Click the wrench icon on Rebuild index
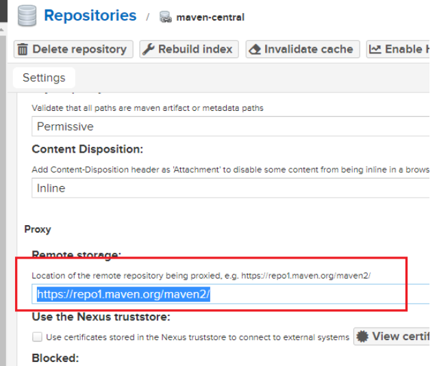Image resolution: width=437 pixels, height=366 pixels. 149,49
